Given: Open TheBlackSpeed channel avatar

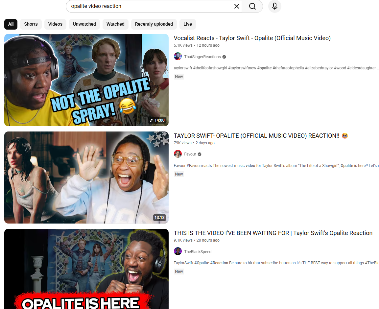Looking at the screenshot, I should [x=178, y=251].
